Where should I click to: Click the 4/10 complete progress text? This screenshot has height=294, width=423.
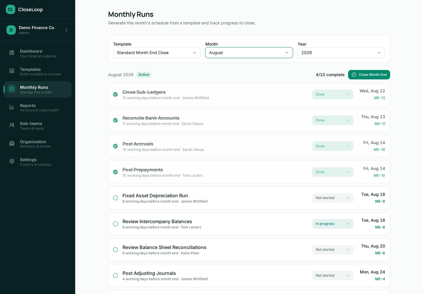tap(330, 75)
